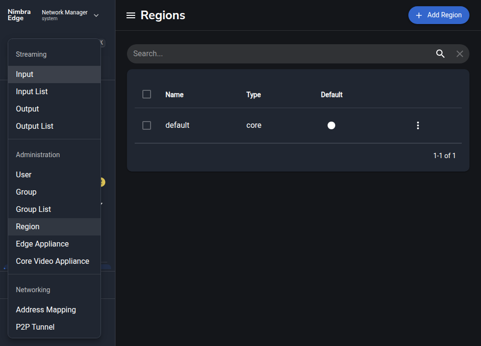Viewport: 481px width, 346px height.
Task: Open the Group menu entry
Action: point(54,192)
